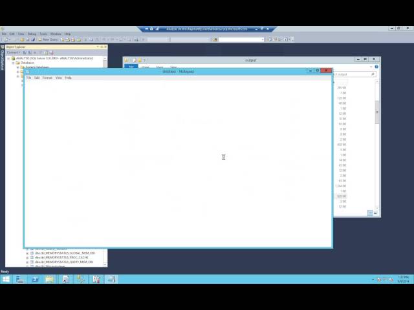414x310 pixels.
Task: Click the Save icon in SSMS toolbar
Action: click(27, 39)
